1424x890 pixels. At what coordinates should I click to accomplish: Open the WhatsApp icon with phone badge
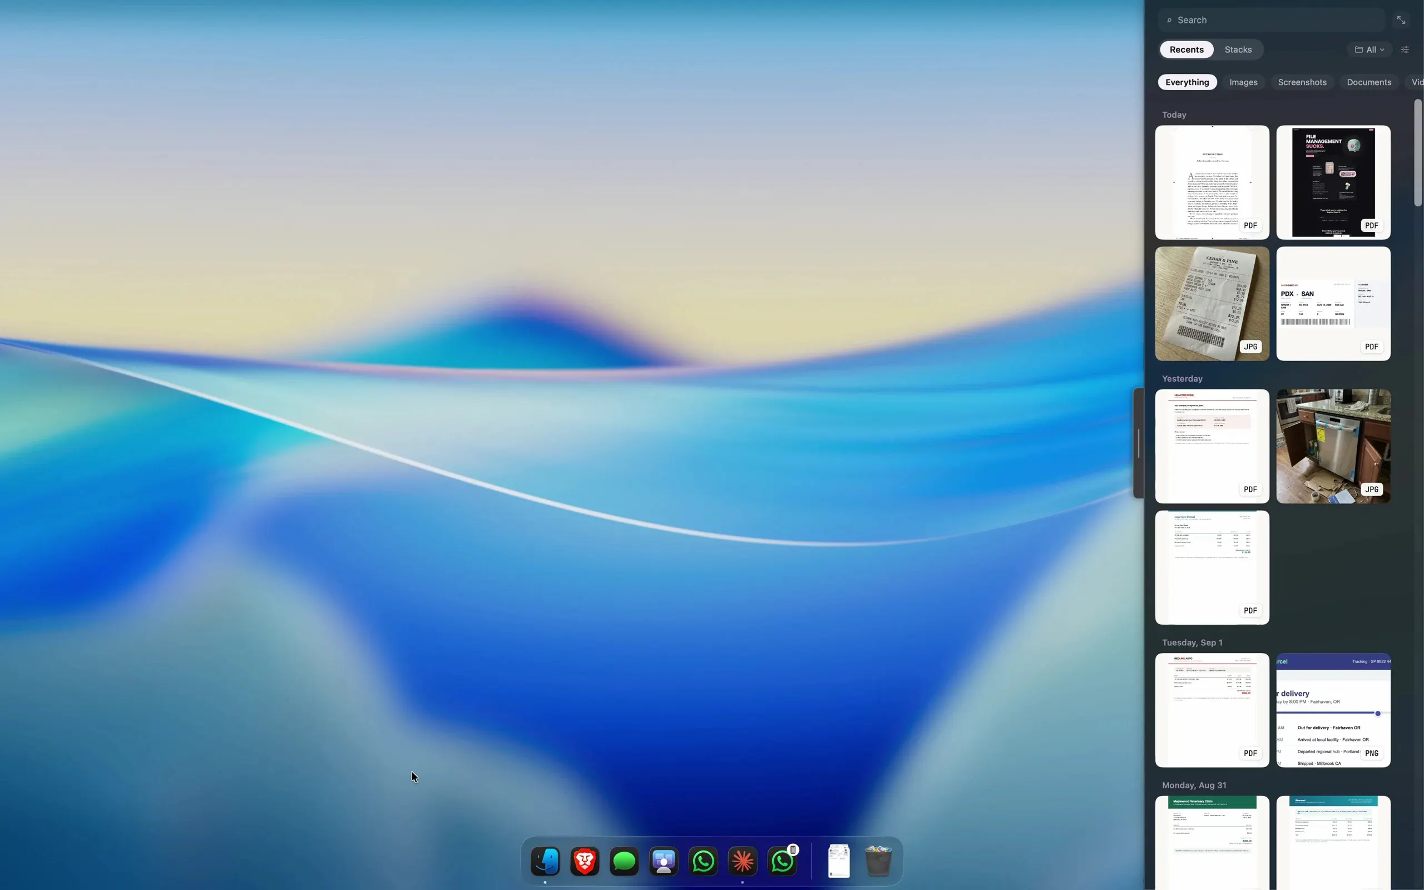tap(782, 861)
